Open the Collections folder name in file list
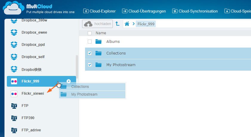 tap(116, 53)
